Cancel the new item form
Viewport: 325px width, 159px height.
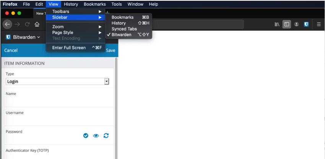(x=11, y=50)
